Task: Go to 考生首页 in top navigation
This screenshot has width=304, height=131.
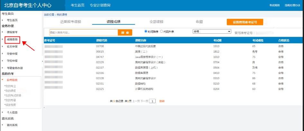Action: point(77,5)
